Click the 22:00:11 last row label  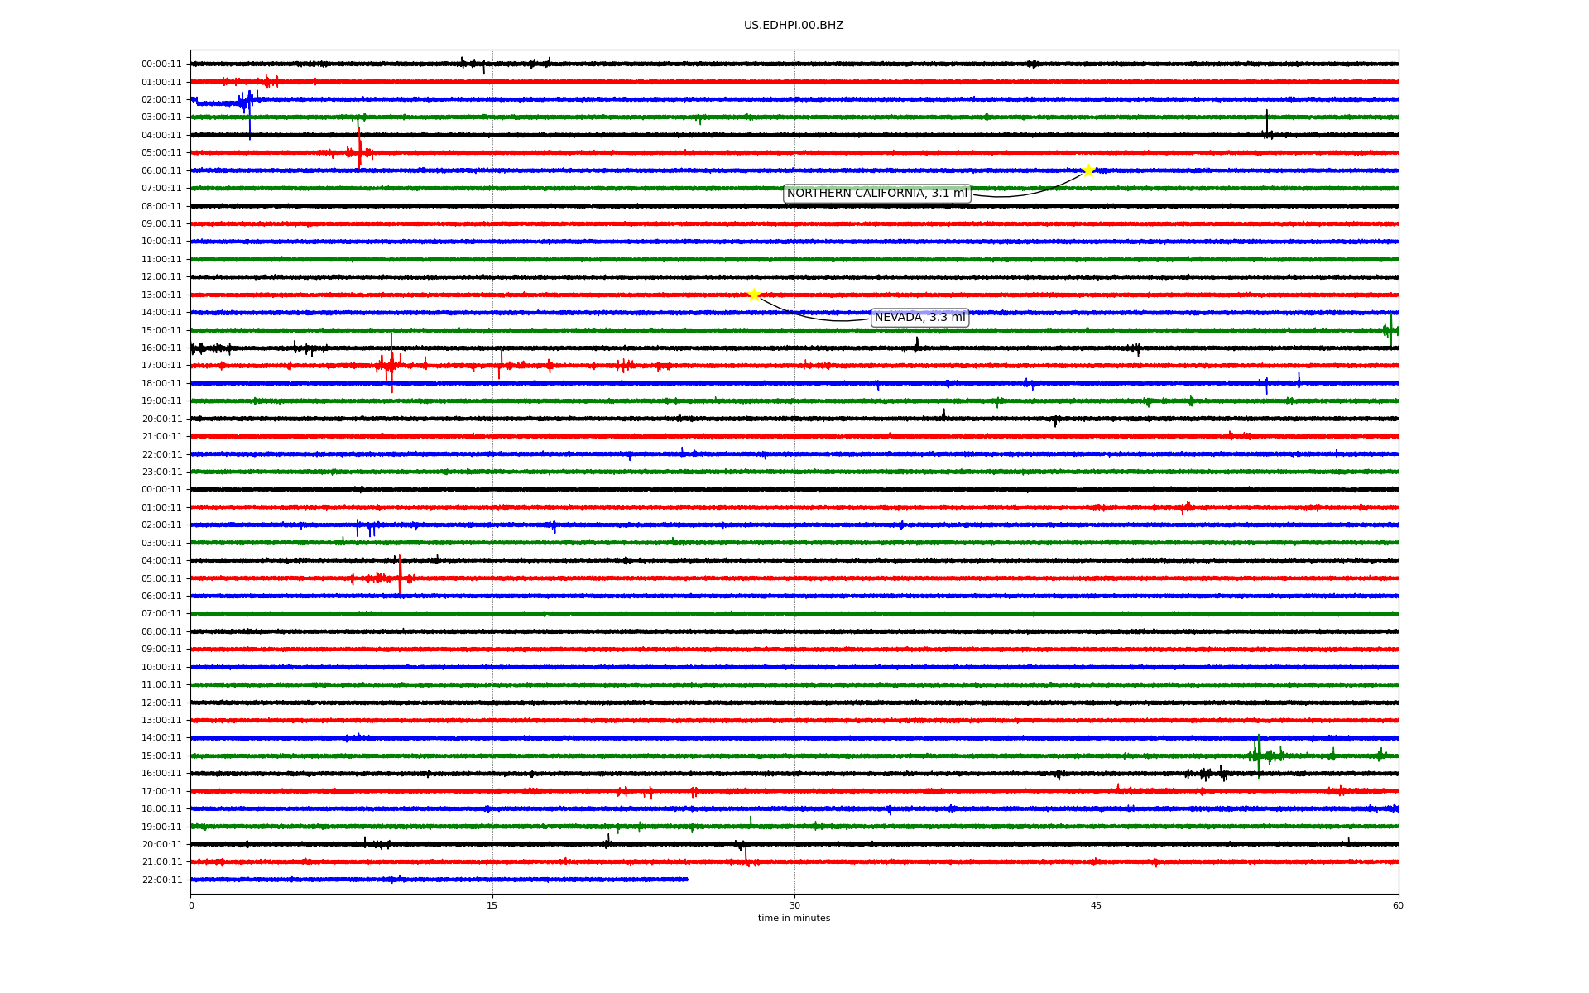click(x=161, y=880)
